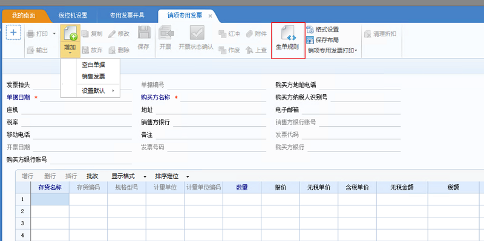Image resolution: width=484 pixels, height=241 pixels.
Task: Click the dashed plus icon at far left
Action: coord(13,33)
